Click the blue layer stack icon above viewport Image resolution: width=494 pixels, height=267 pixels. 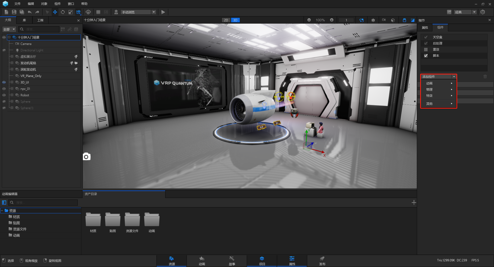coord(404,20)
